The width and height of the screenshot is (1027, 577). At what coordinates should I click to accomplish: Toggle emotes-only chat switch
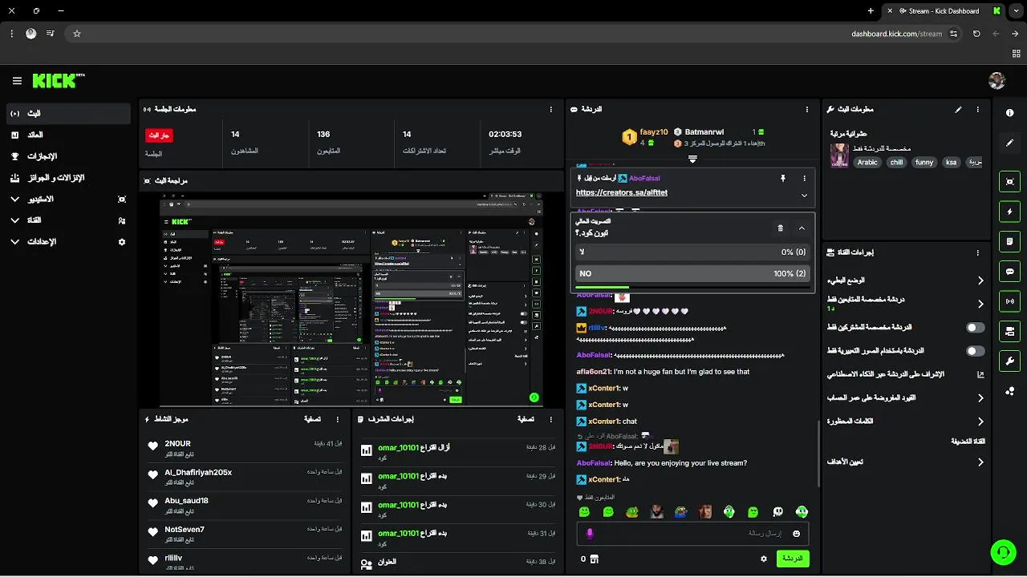click(975, 351)
